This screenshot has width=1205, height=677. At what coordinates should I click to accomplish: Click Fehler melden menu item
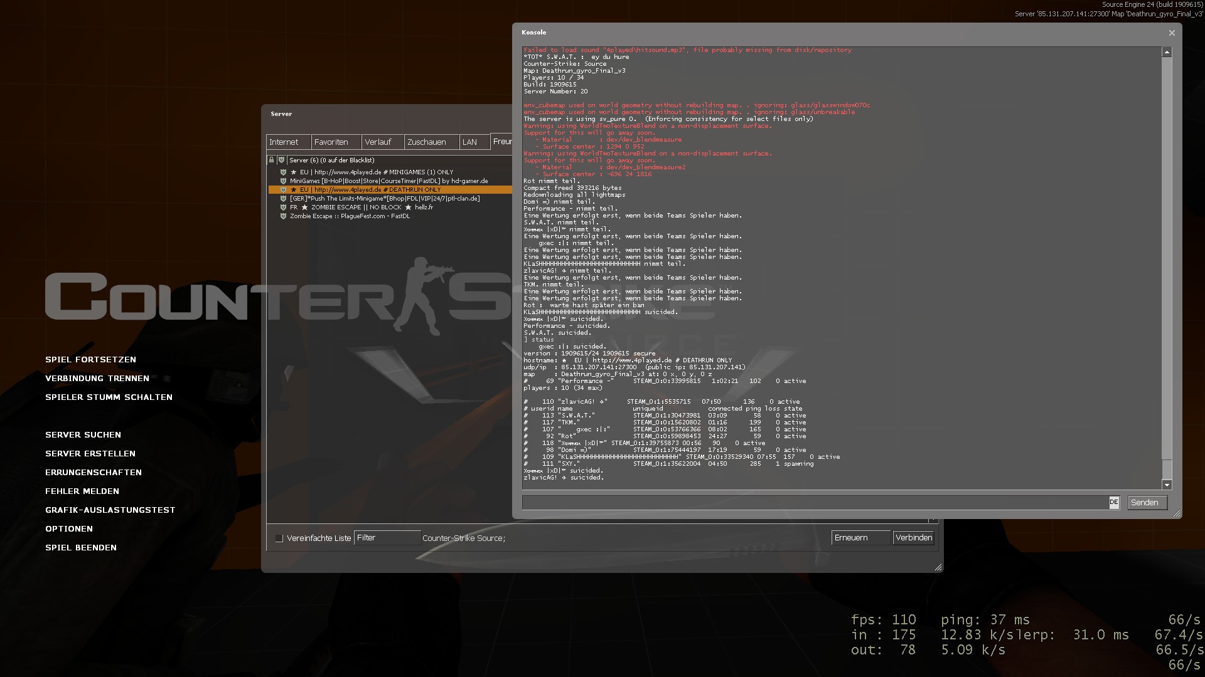pos(82,491)
